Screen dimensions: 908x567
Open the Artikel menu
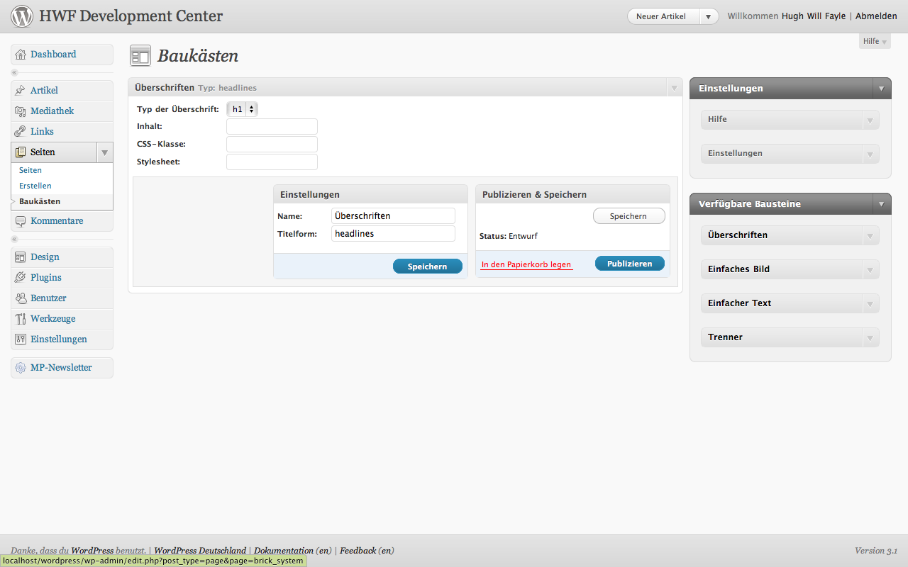click(62, 91)
